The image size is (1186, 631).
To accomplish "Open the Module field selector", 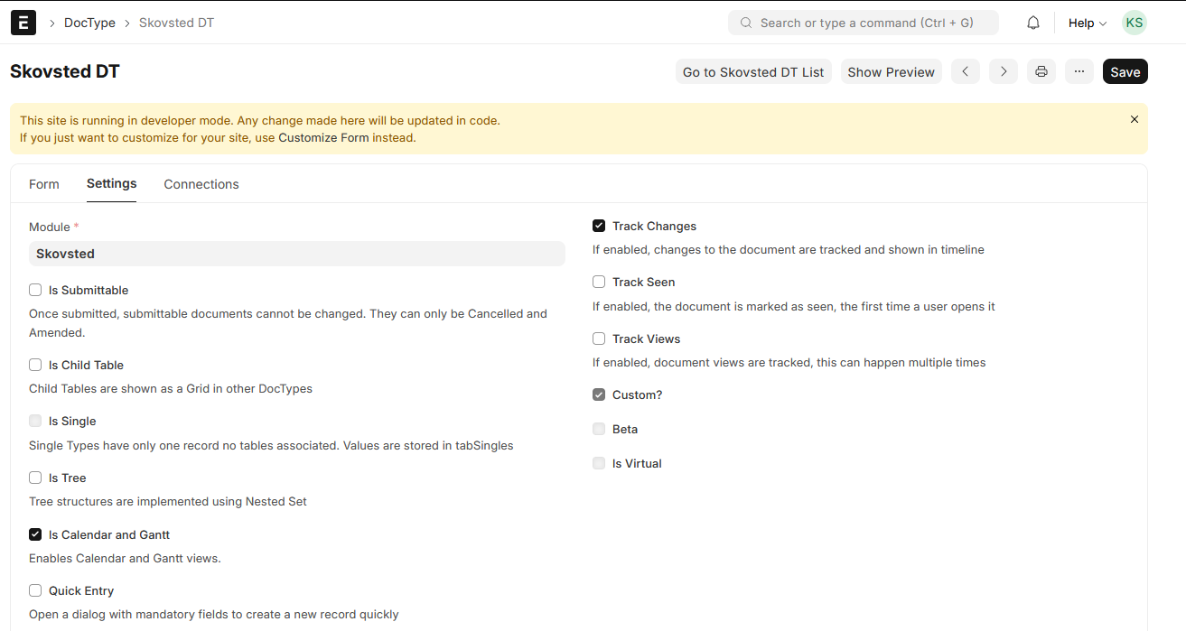I will [x=296, y=254].
